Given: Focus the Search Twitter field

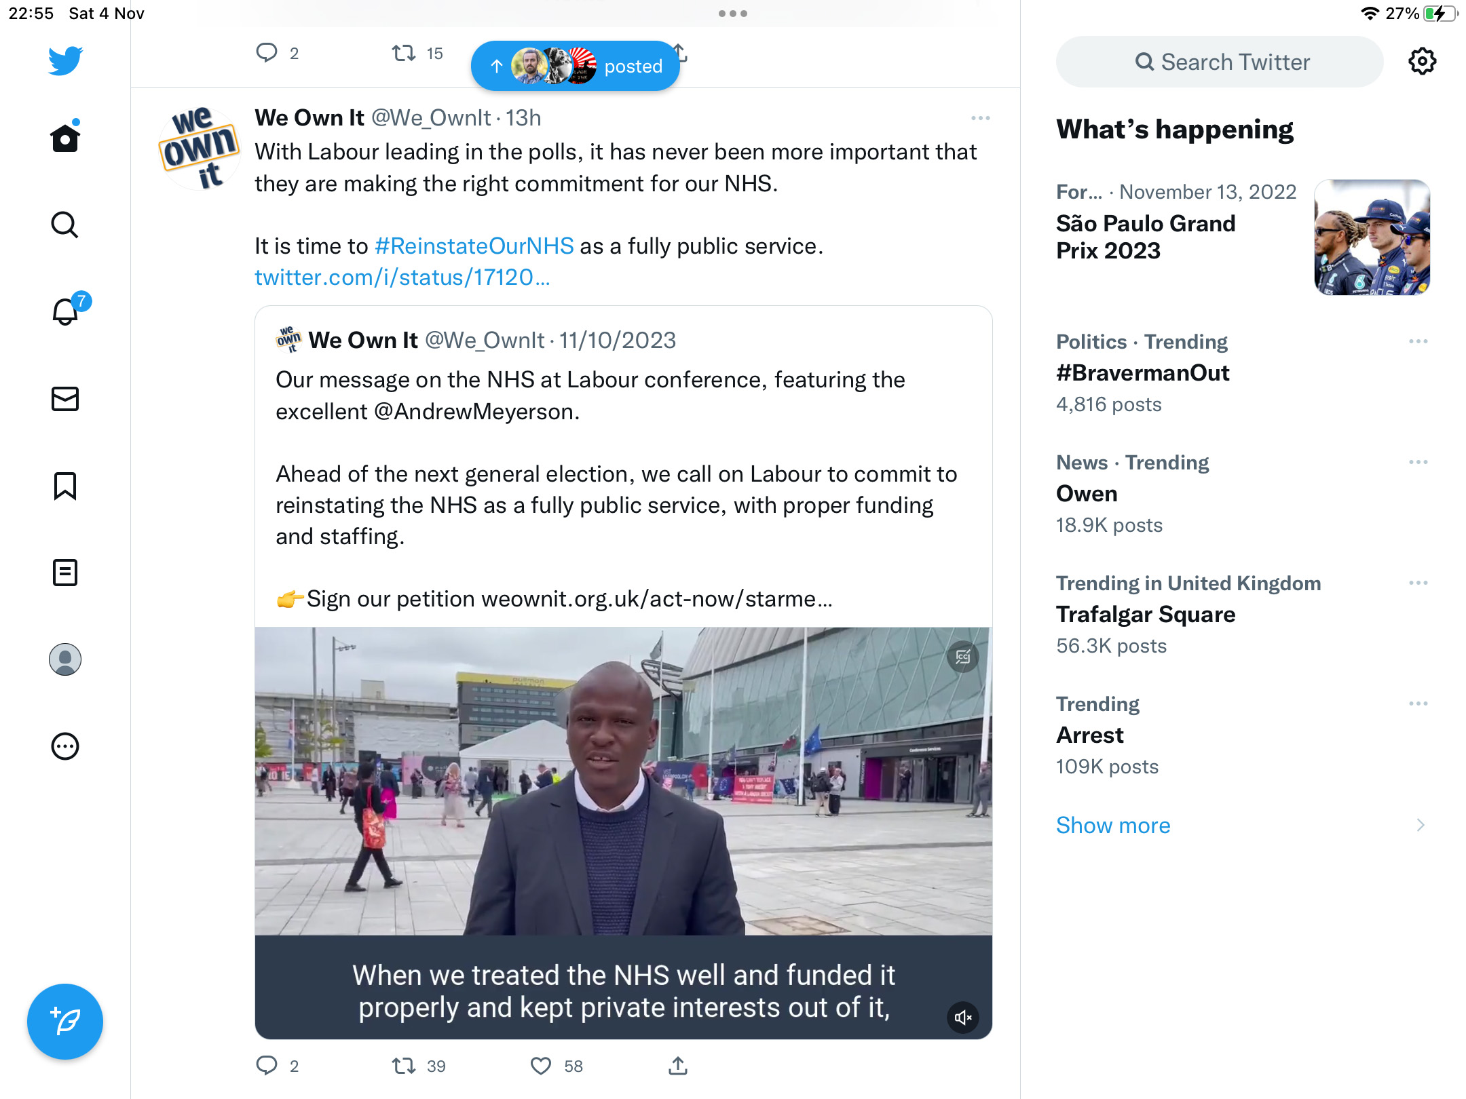Looking at the screenshot, I should [1220, 62].
